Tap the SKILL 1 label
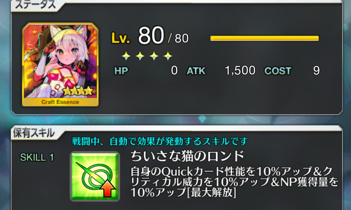 tap(37, 157)
